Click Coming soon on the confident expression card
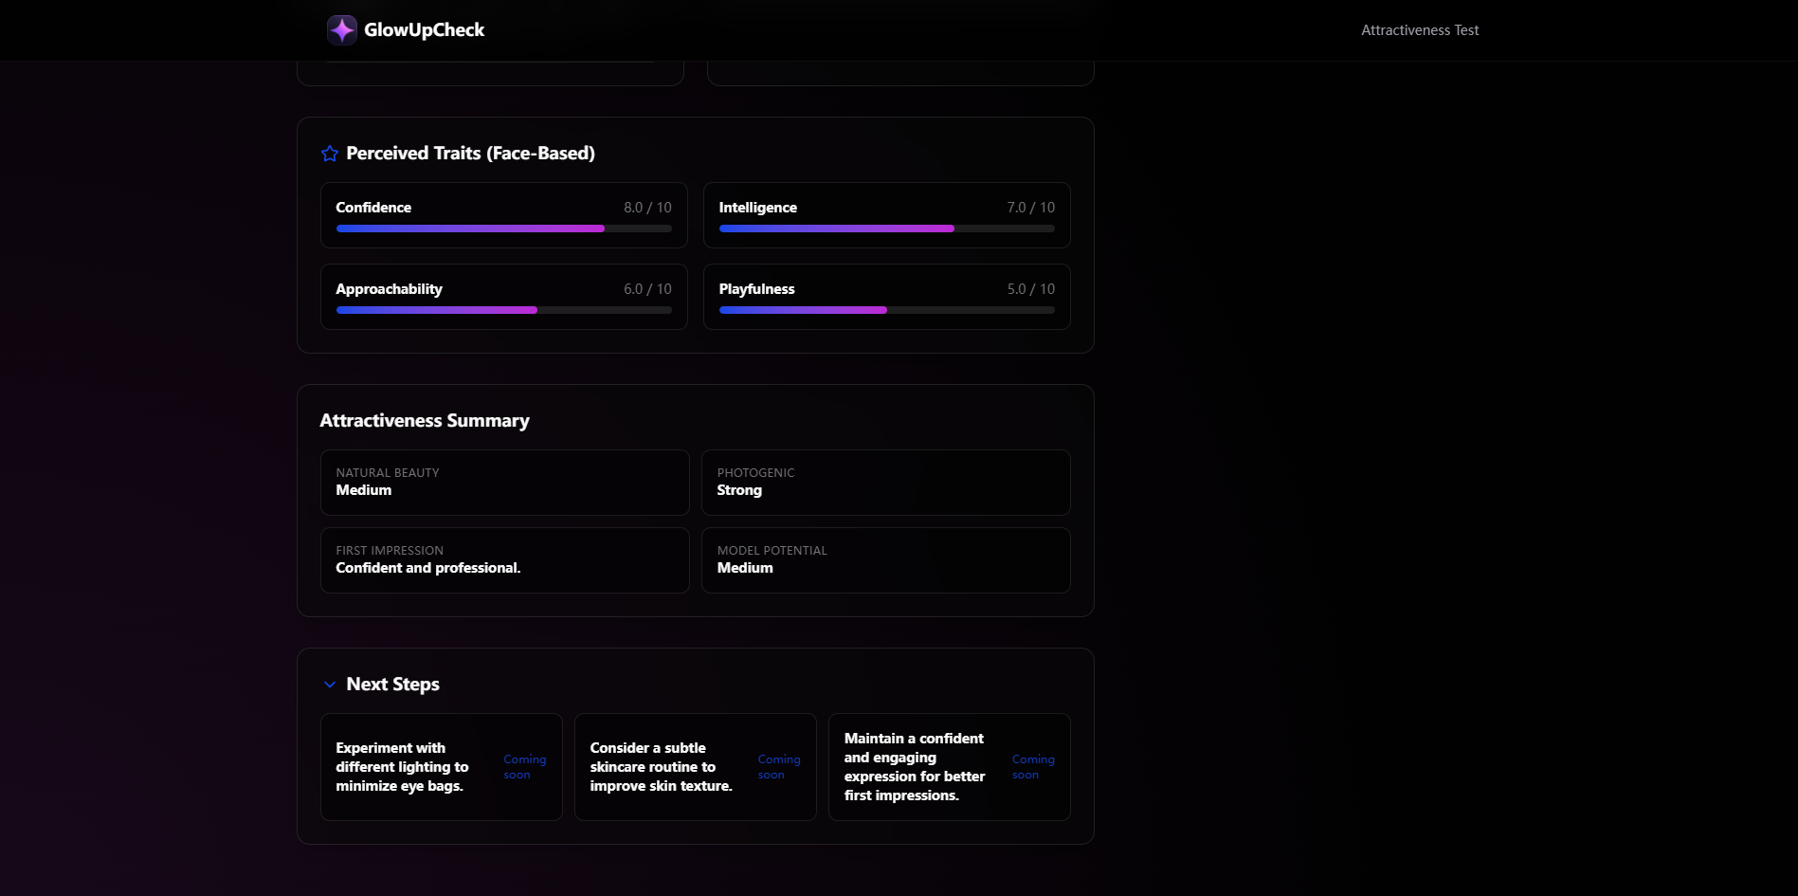The height and width of the screenshot is (896, 1798). [1032, 766]
